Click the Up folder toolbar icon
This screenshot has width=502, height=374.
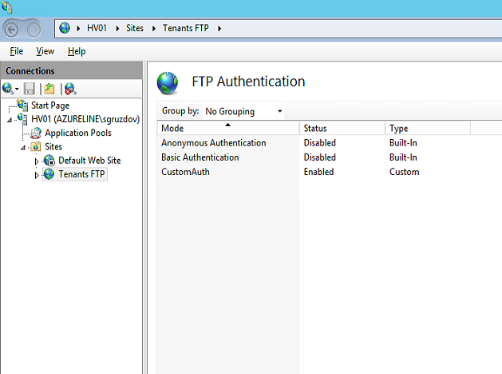49,89
